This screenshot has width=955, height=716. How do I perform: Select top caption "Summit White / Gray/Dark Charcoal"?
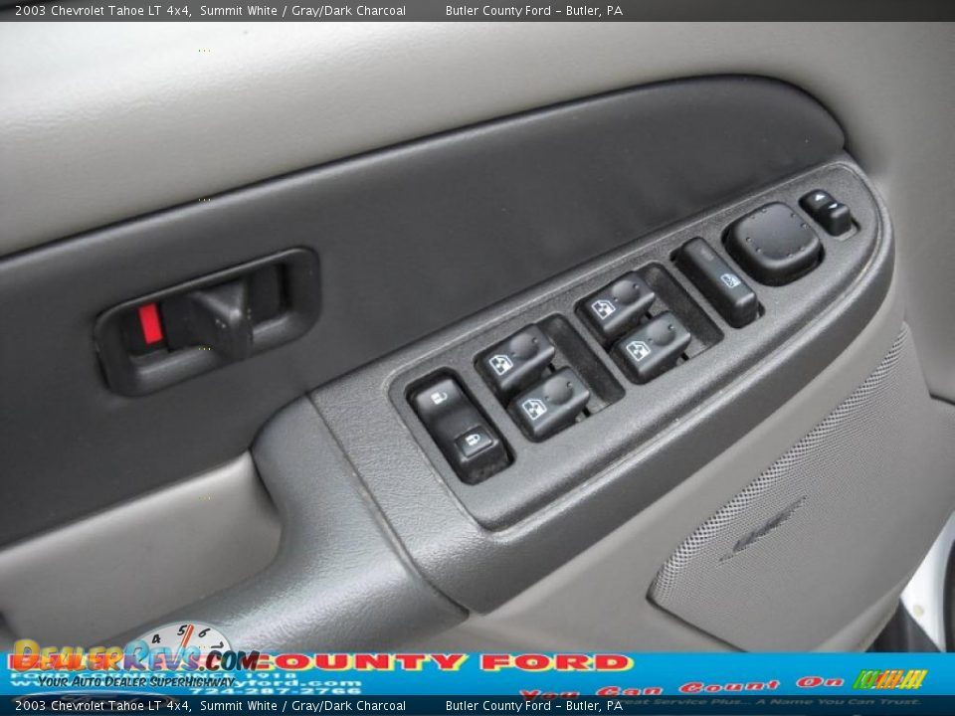coord(302,10)
